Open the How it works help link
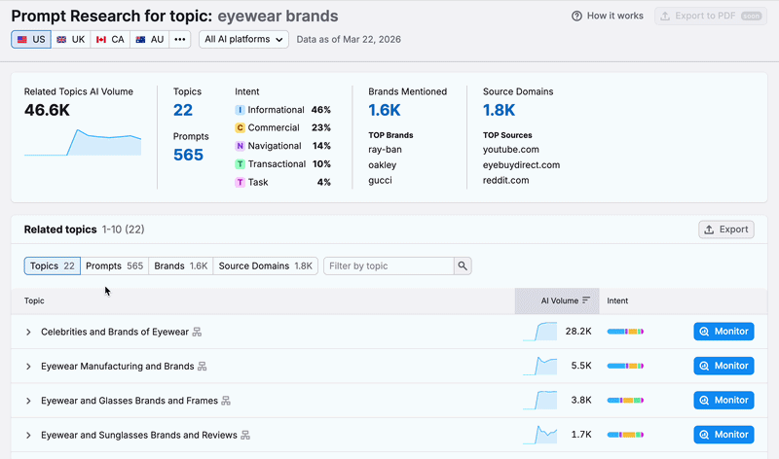779x459 pixels. pos(608,17)
